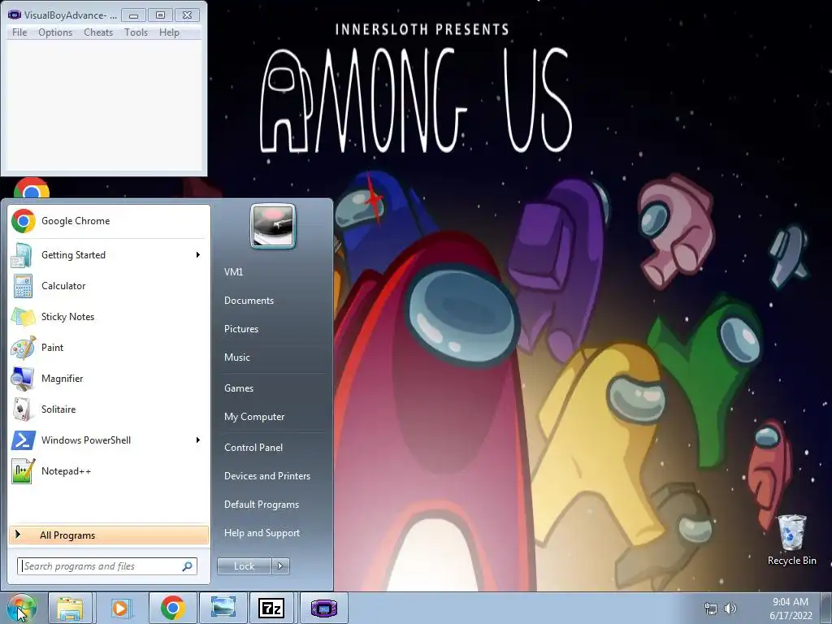Viewport: 832px width, 624px height.
Task: Click the VisualBoyAdvance title bar icon
Action: (15, 15)
